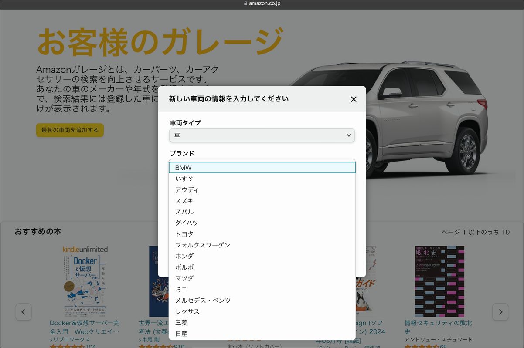Viewport: 524px width, 348px height.
Task: Choose アウディ in the brand list
Action: coord(262,190)
